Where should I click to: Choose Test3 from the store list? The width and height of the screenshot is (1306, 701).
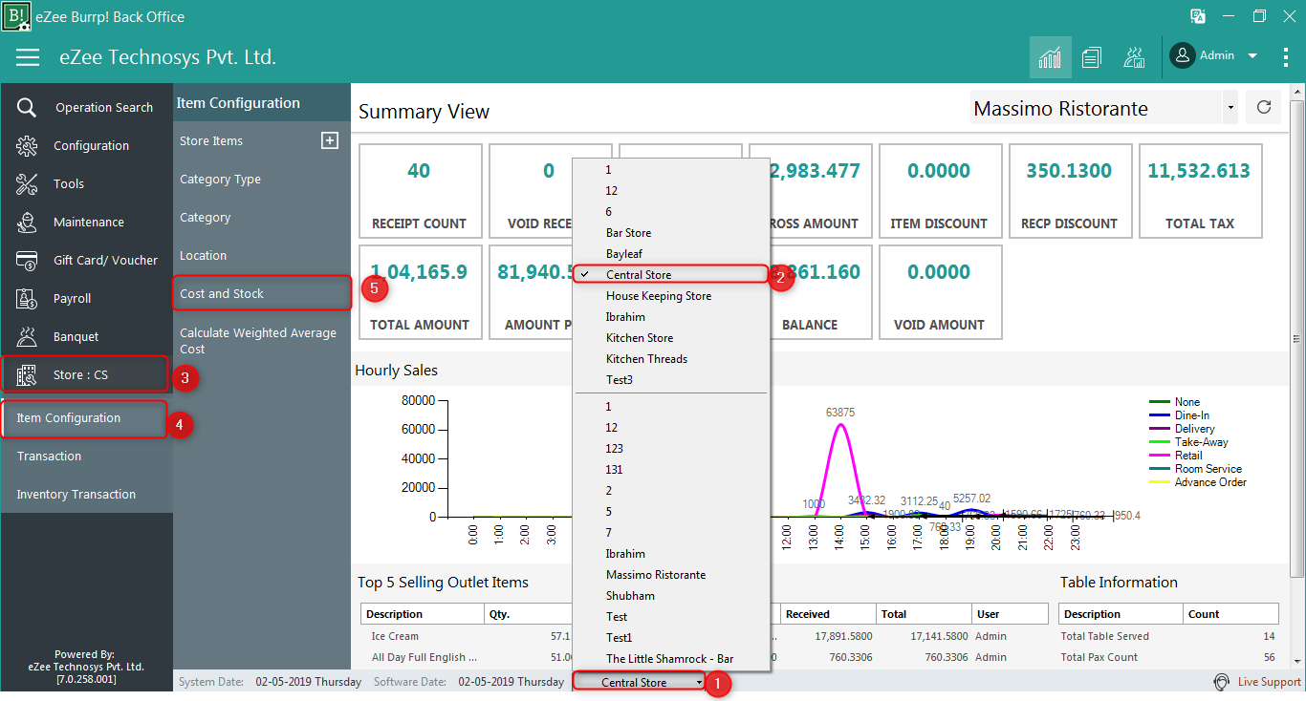pos(670,380)
